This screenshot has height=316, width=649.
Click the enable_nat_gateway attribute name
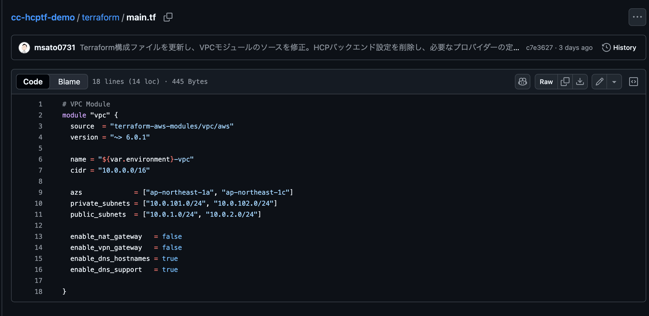tap(106, 236)
